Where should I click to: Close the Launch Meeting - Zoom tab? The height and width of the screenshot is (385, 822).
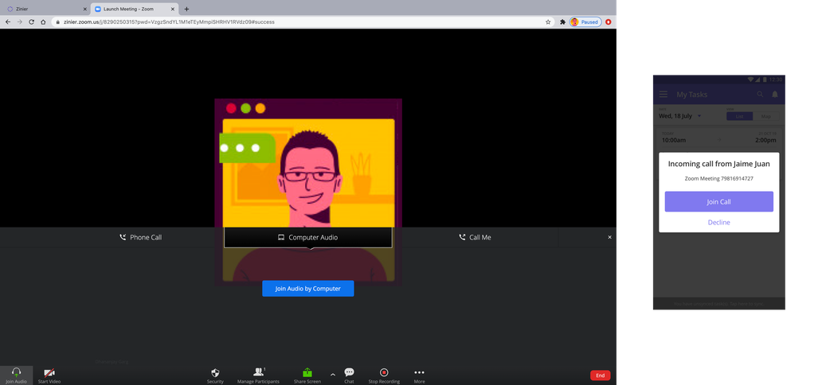click(x=174, y=9)
